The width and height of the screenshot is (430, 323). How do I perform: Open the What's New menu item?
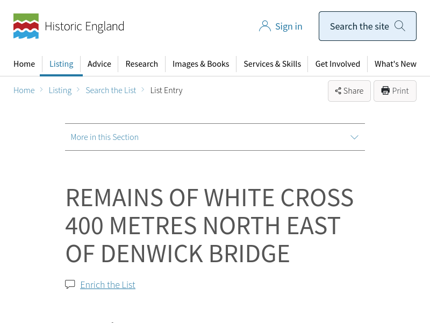pyautogui.click(x=395, y=64)
